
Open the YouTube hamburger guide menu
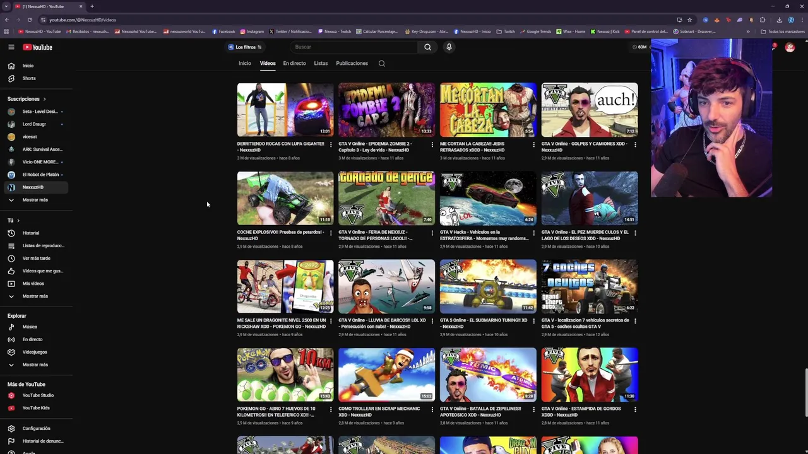(11, 47)
